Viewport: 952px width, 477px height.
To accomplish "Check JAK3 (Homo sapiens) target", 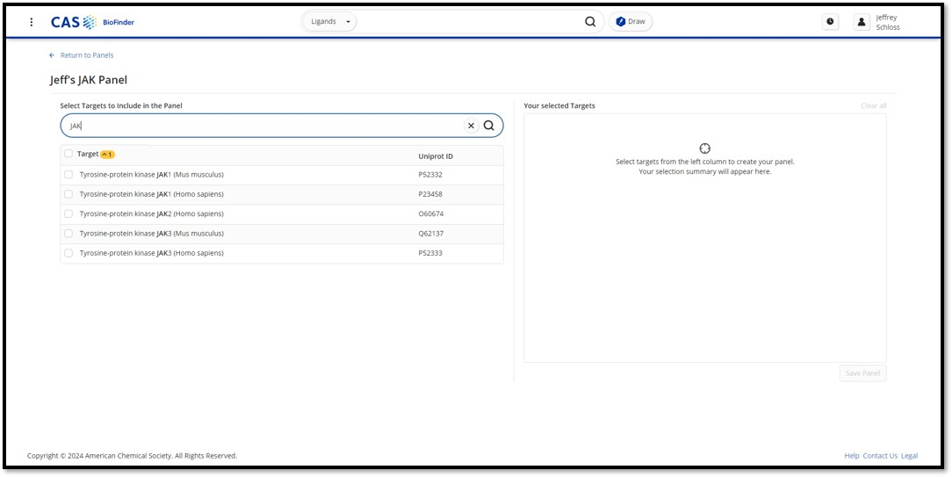I will click(69, 253).
